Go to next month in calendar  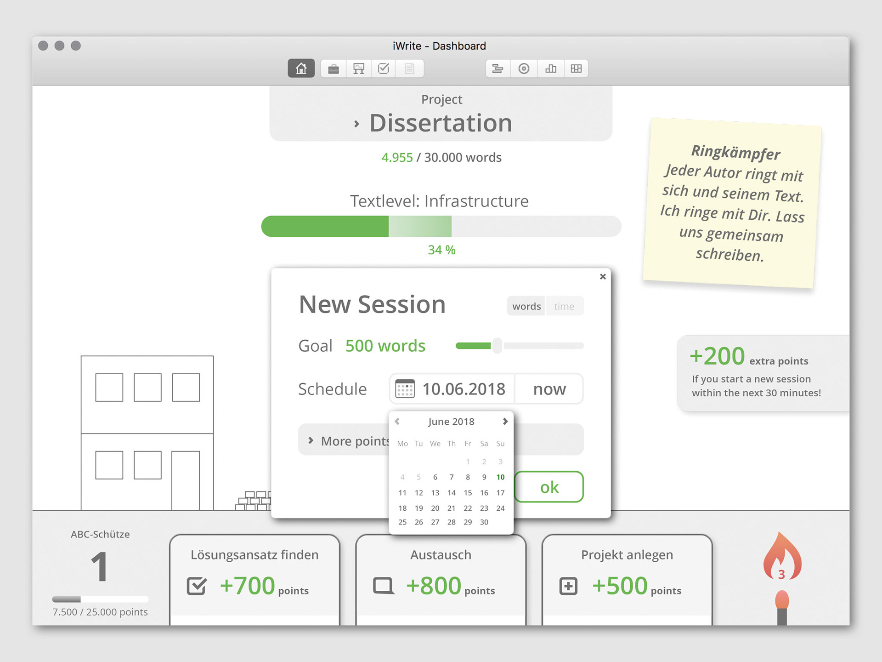(505, 421)
